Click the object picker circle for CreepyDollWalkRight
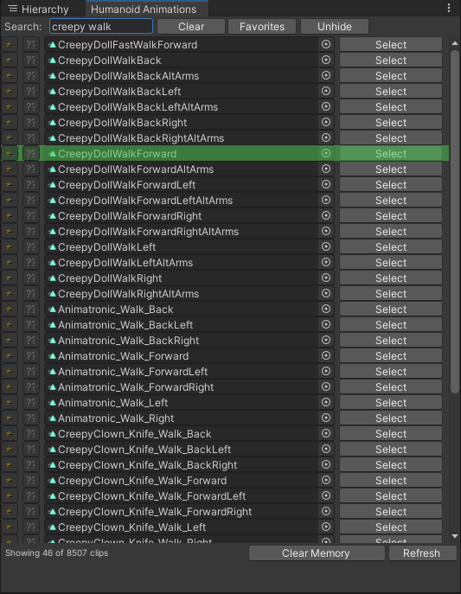This screenshot has height=594, width=461. [x=326, y=278]
